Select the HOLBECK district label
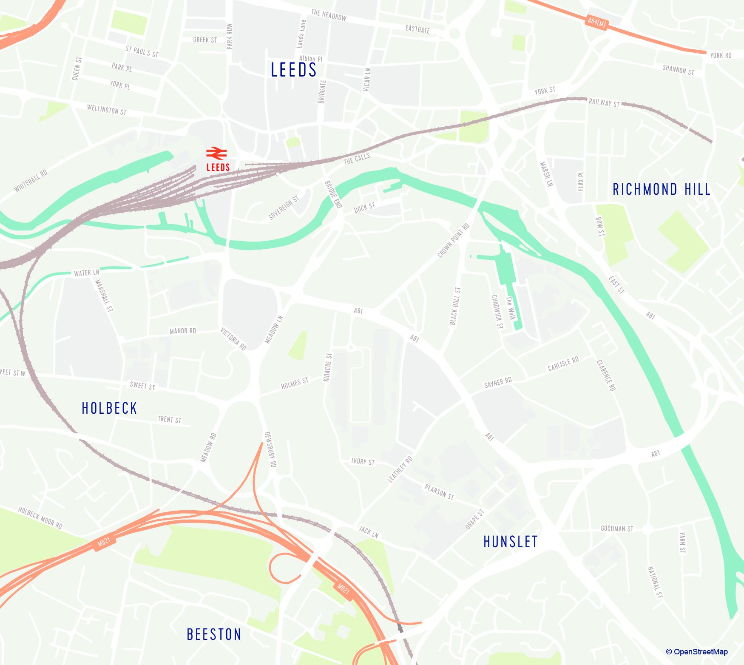The width and height of the screenshot is (744, 665). [110, 408]
